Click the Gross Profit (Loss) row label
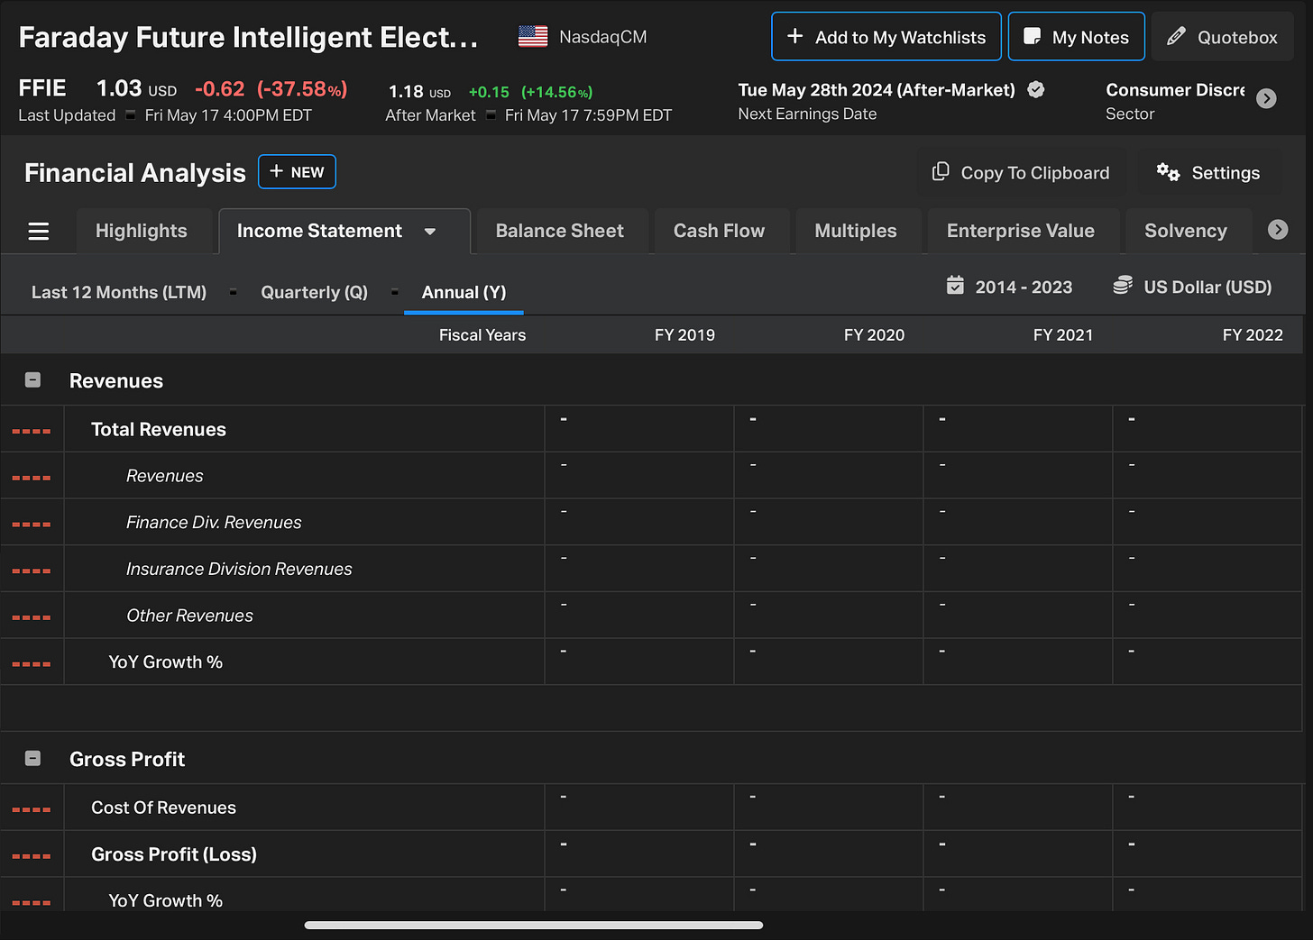The width and height of the screenshot is (1313, 940). point(174,854)
